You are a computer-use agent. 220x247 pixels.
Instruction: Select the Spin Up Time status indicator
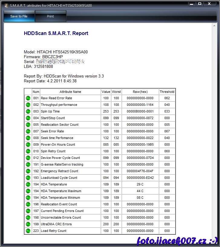[28, 111]
